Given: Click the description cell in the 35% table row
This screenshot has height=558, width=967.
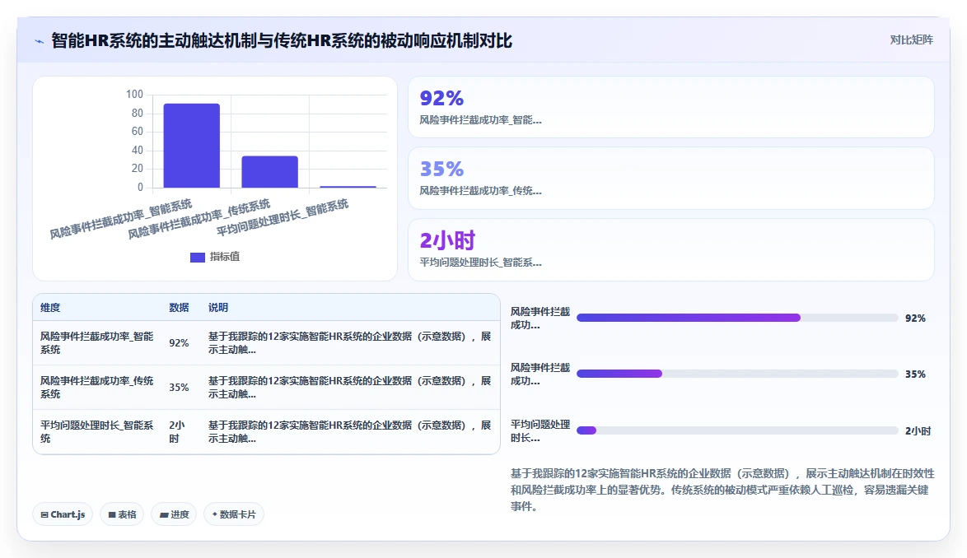Looking at the screenshot, I should coord(350,388).
